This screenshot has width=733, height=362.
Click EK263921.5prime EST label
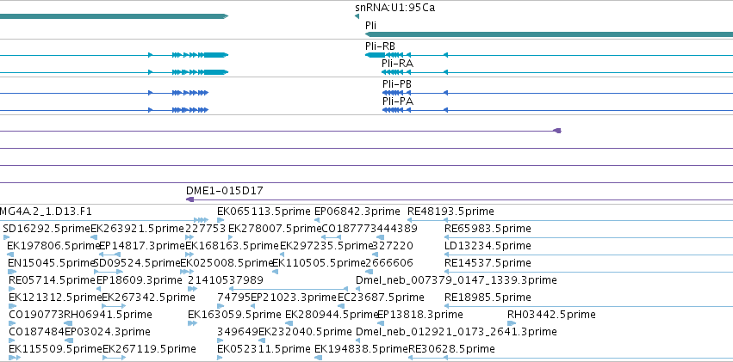pos(138,229)
